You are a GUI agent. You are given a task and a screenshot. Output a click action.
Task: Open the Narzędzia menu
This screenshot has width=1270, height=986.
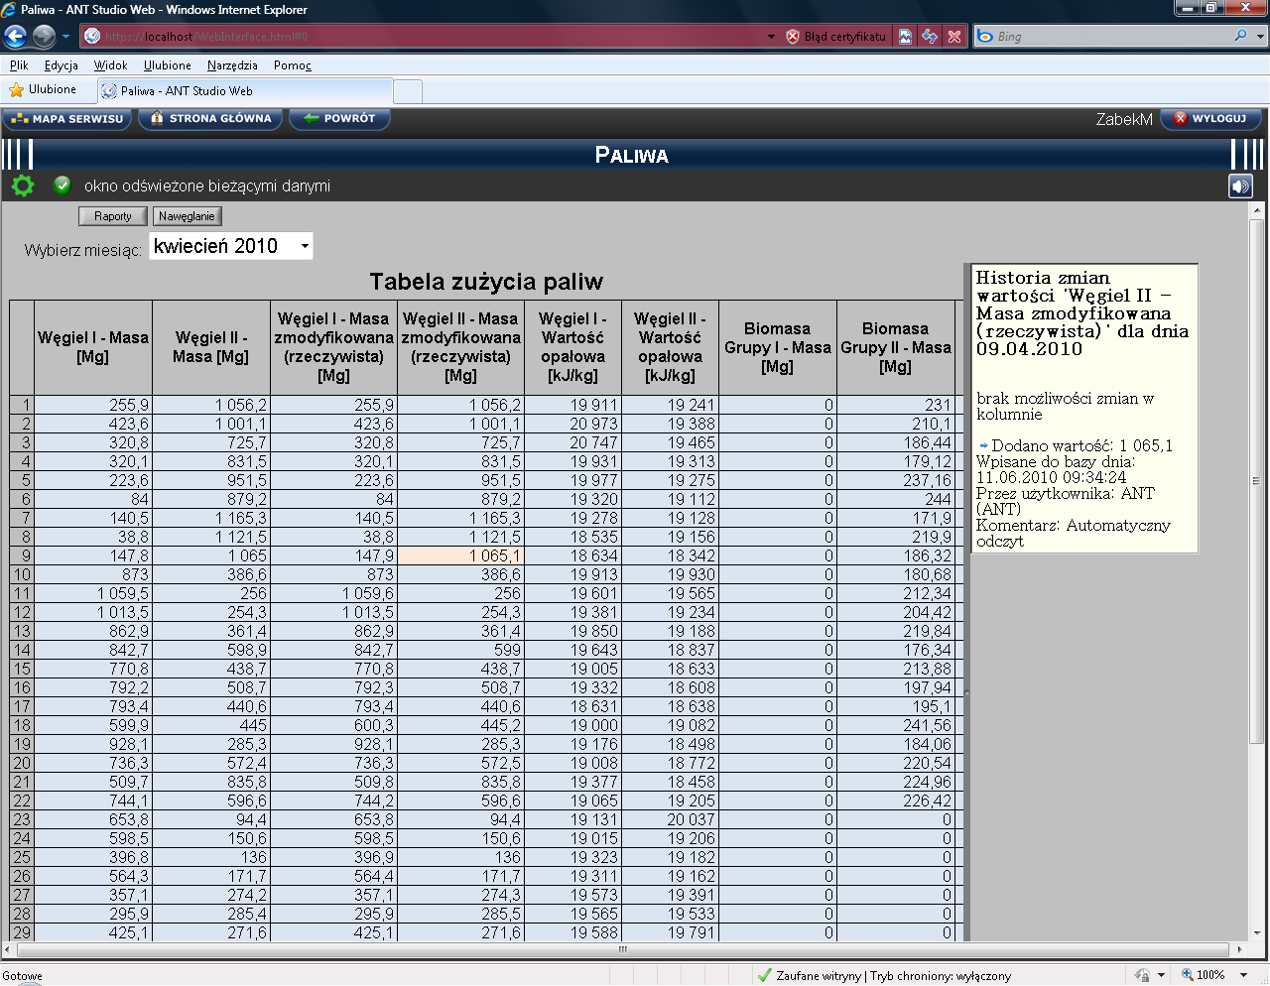tap(232, 65)
